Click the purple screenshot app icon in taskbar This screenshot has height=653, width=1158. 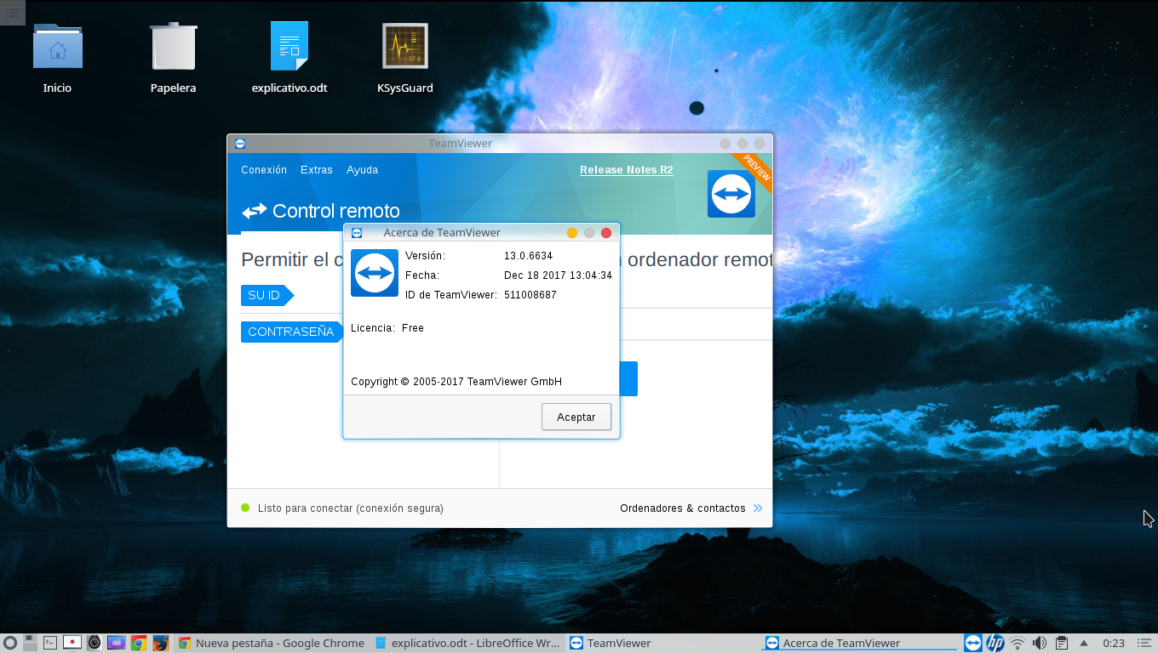click(x=117, y=643)
